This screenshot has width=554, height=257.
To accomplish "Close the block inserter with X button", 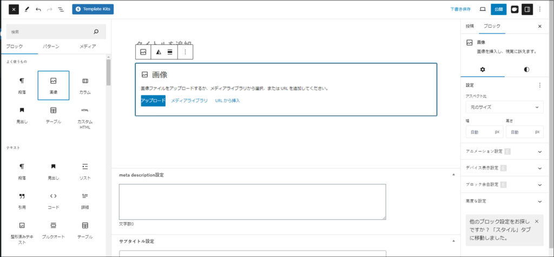I will [x=14, y=9].
